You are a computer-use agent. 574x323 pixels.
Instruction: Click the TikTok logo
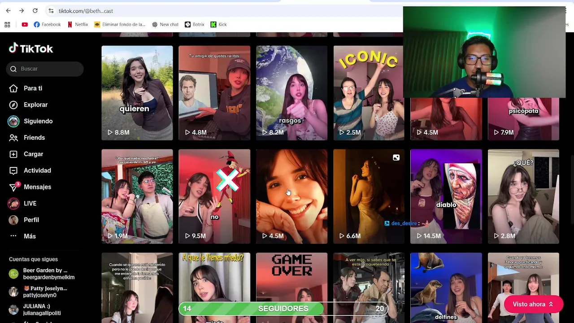31,48
